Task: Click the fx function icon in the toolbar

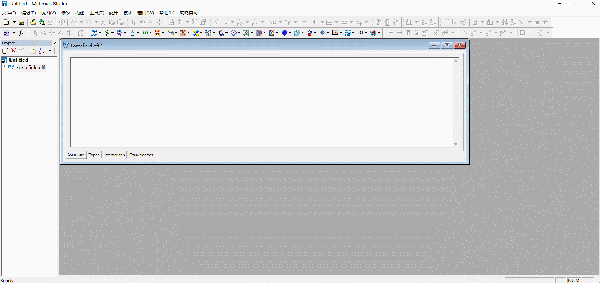Action: (22, 33)
